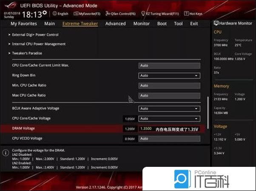The image size is (256, 191).
Task: Click the 0.968V VCCIO readout
Action: pyautogui.click(x=130, y=139)
